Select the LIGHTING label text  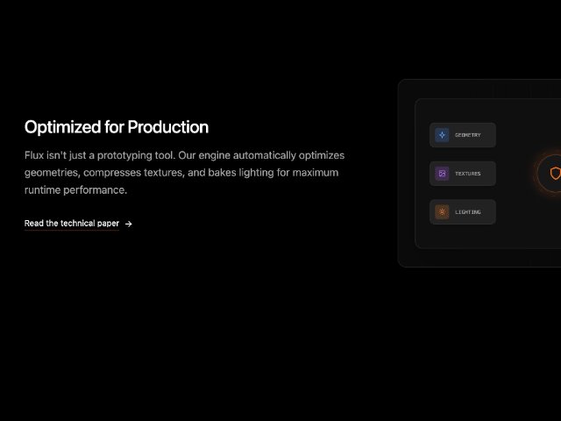[x=467, y=212]
